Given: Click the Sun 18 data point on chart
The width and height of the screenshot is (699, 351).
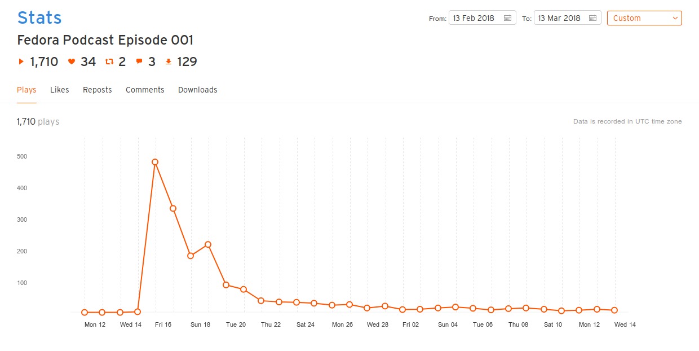Looking at the screenshot, I should 208,244.
